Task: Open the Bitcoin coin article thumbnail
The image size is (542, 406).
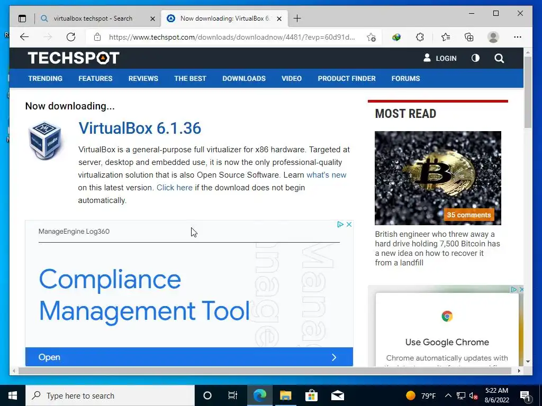Action: pos(438,178)
